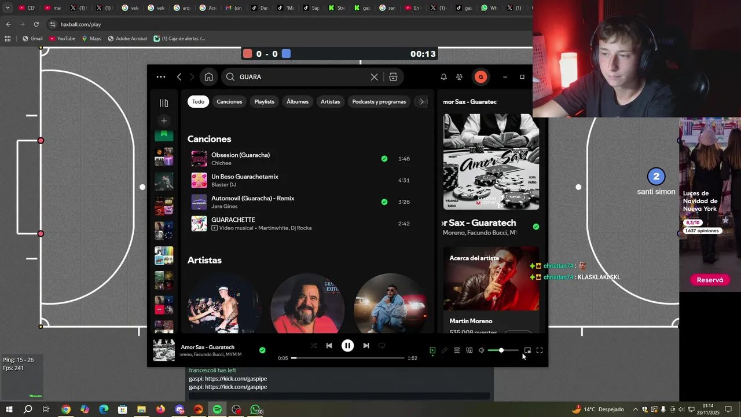Image resolution: width=741 pixels, height=417 pixels.
Task: Select the Todo filter chip
Action: click(198, 101)
